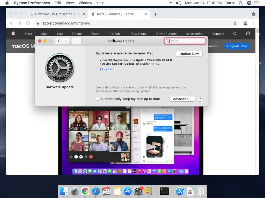The height and width of the screenshot is (198, 265).
Task: Open Watch in Apple site navigation
Action: tap(96, 34)
